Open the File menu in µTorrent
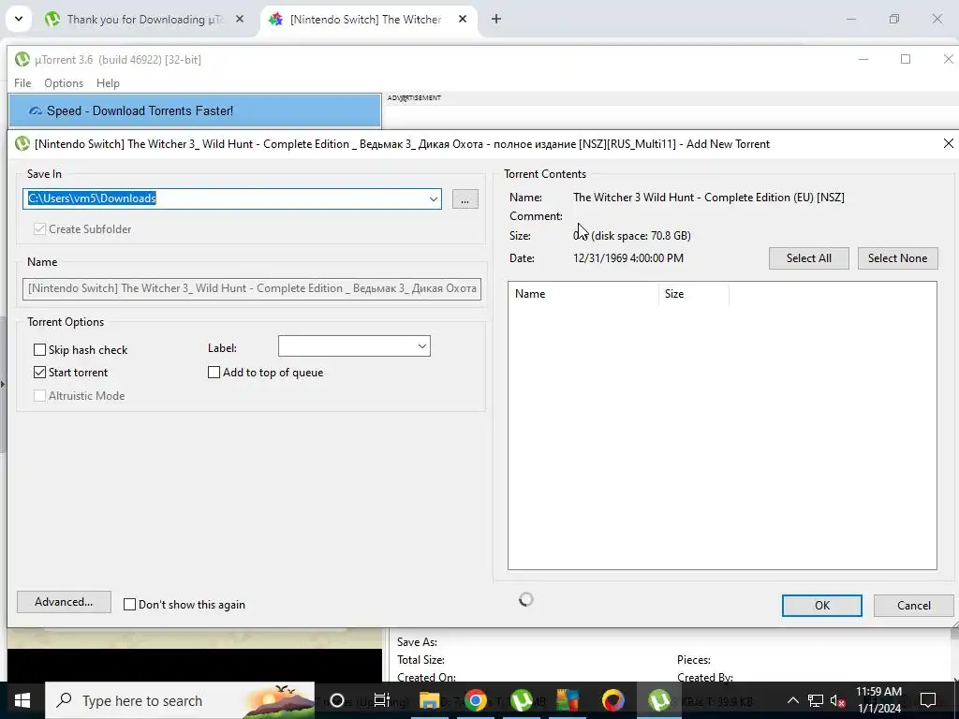The image size is (959, 719). pos(22,83)
